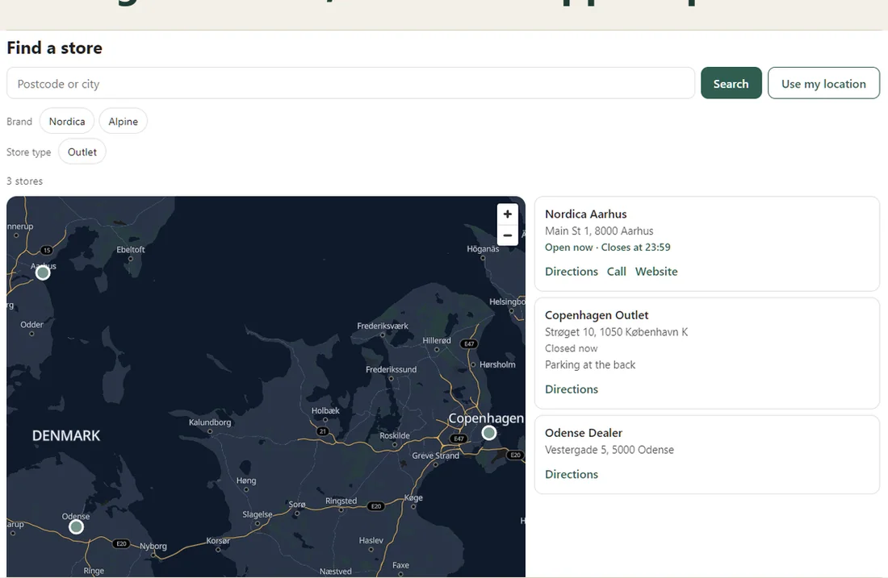Click the address 'Strøget 10, 1050 København K'
The width and height of the screenshot is (888, 578).
pos(616,332)
